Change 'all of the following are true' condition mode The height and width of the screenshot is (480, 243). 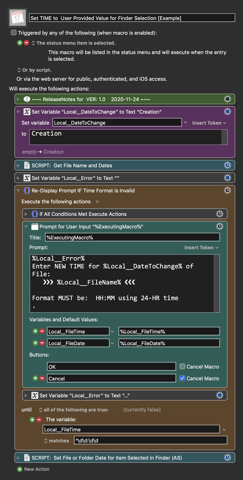(74, 410)
